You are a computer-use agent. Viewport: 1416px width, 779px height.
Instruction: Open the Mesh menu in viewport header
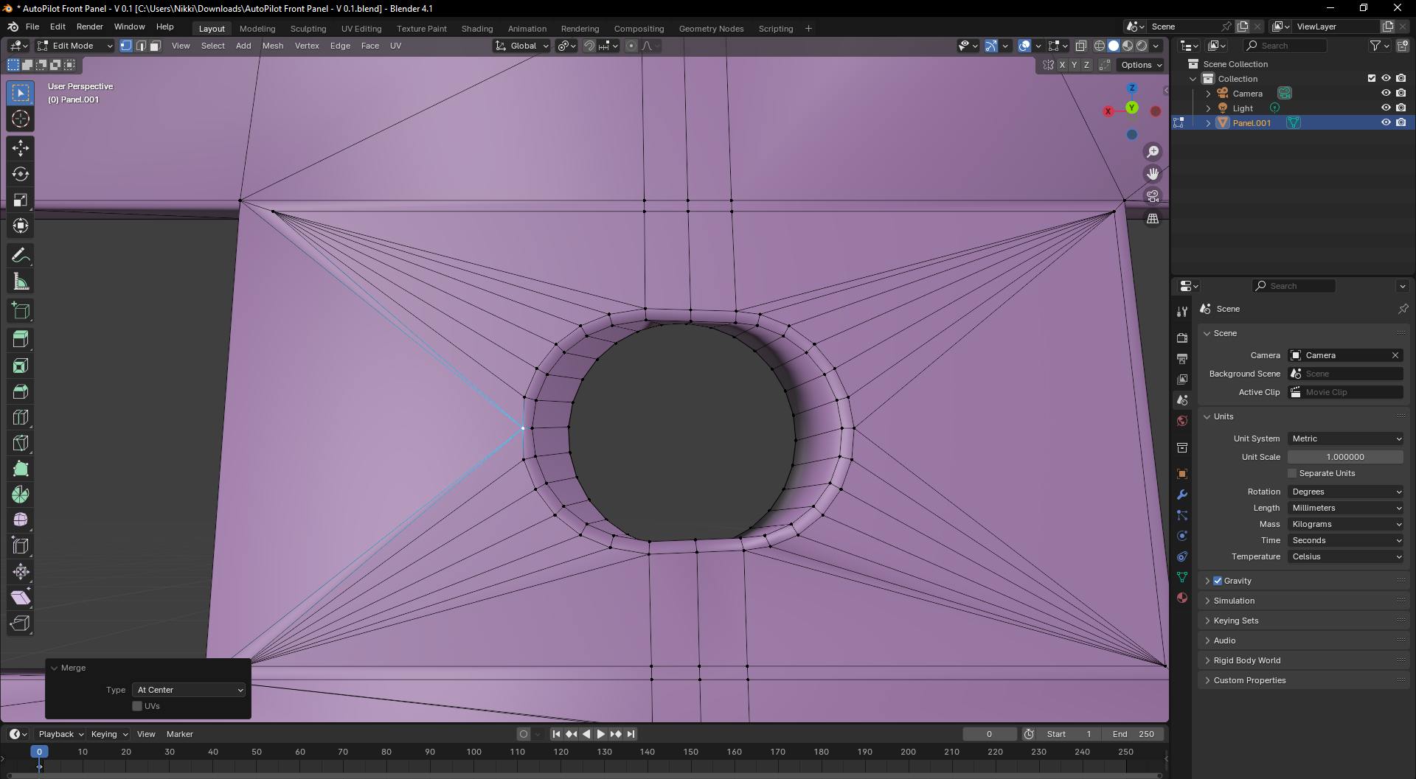click(273, 46)
